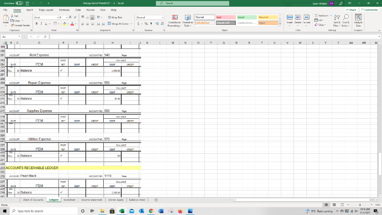Increase font size with the larger A icon
The height and width of the screenshot is (215, 382).
pos(71,17)
